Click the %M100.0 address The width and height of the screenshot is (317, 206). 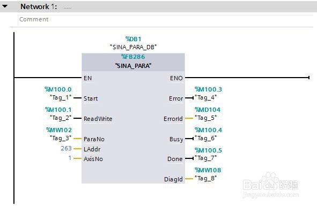pos(58,89)
